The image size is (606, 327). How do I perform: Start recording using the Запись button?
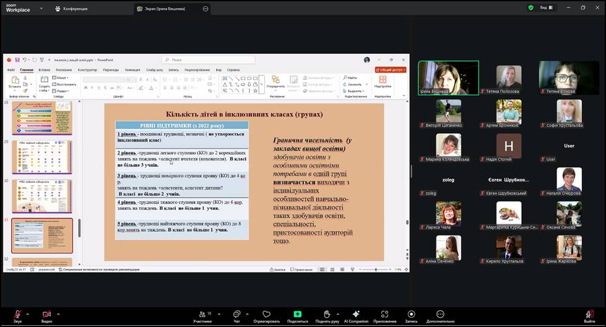(411, 315)
